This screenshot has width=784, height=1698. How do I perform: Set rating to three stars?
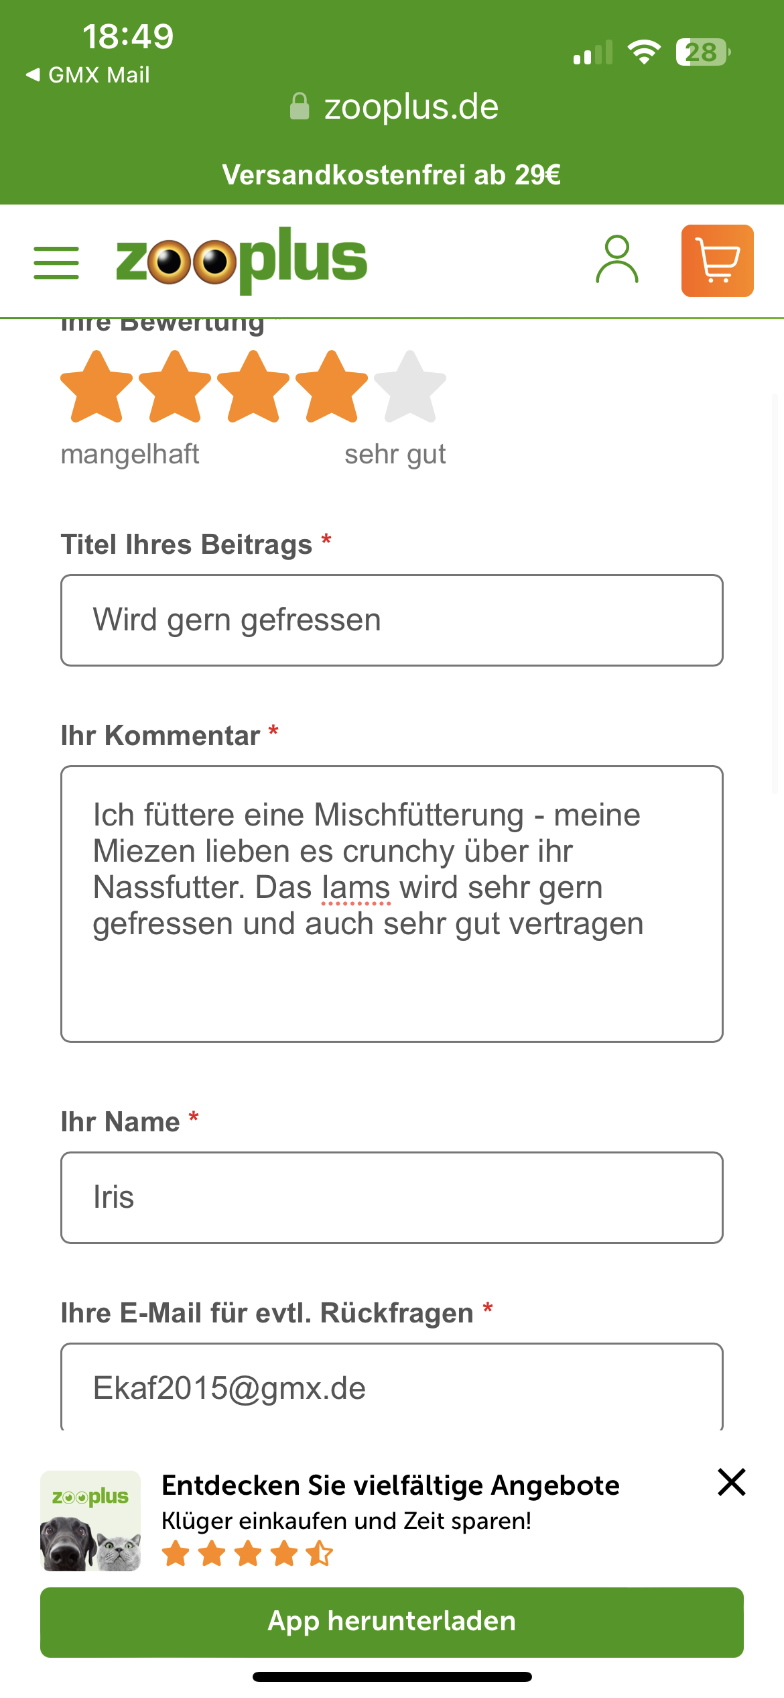point(253,387)
